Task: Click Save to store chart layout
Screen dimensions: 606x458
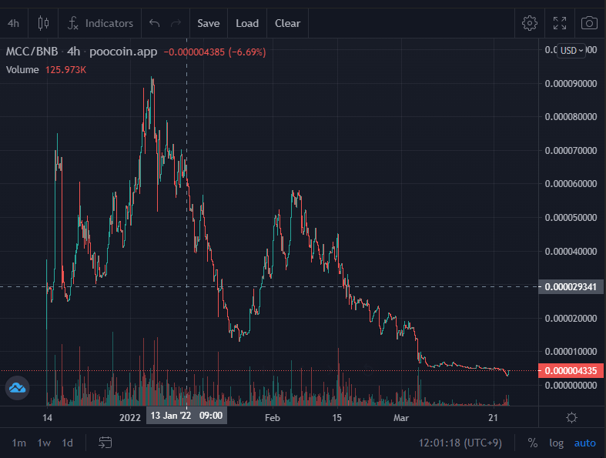Action: (x=209, y=23)
